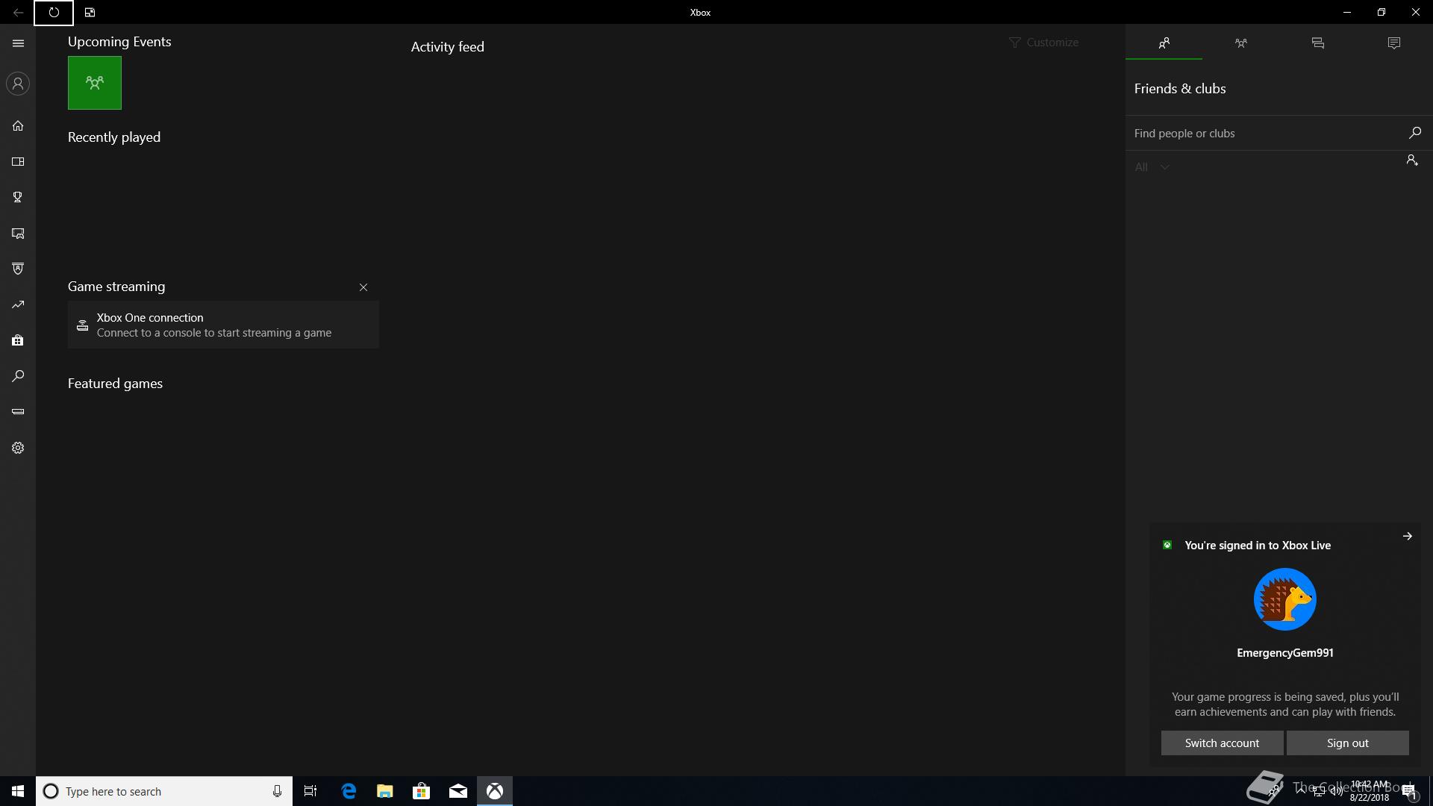Open Microsoft Edge from the taskbar
This screenshot has height=806, width=1433.
(x=349, y=791)
